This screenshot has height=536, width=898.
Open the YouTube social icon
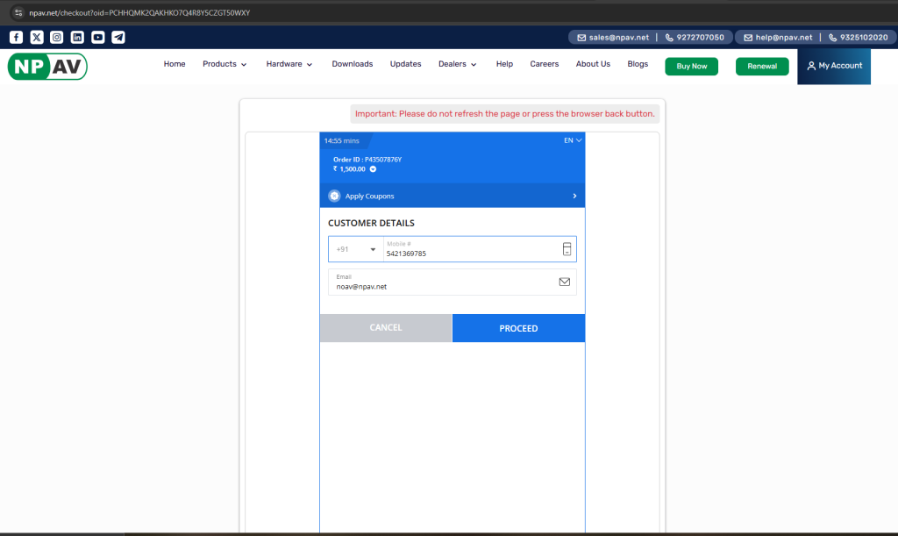(x=97, y=37)
